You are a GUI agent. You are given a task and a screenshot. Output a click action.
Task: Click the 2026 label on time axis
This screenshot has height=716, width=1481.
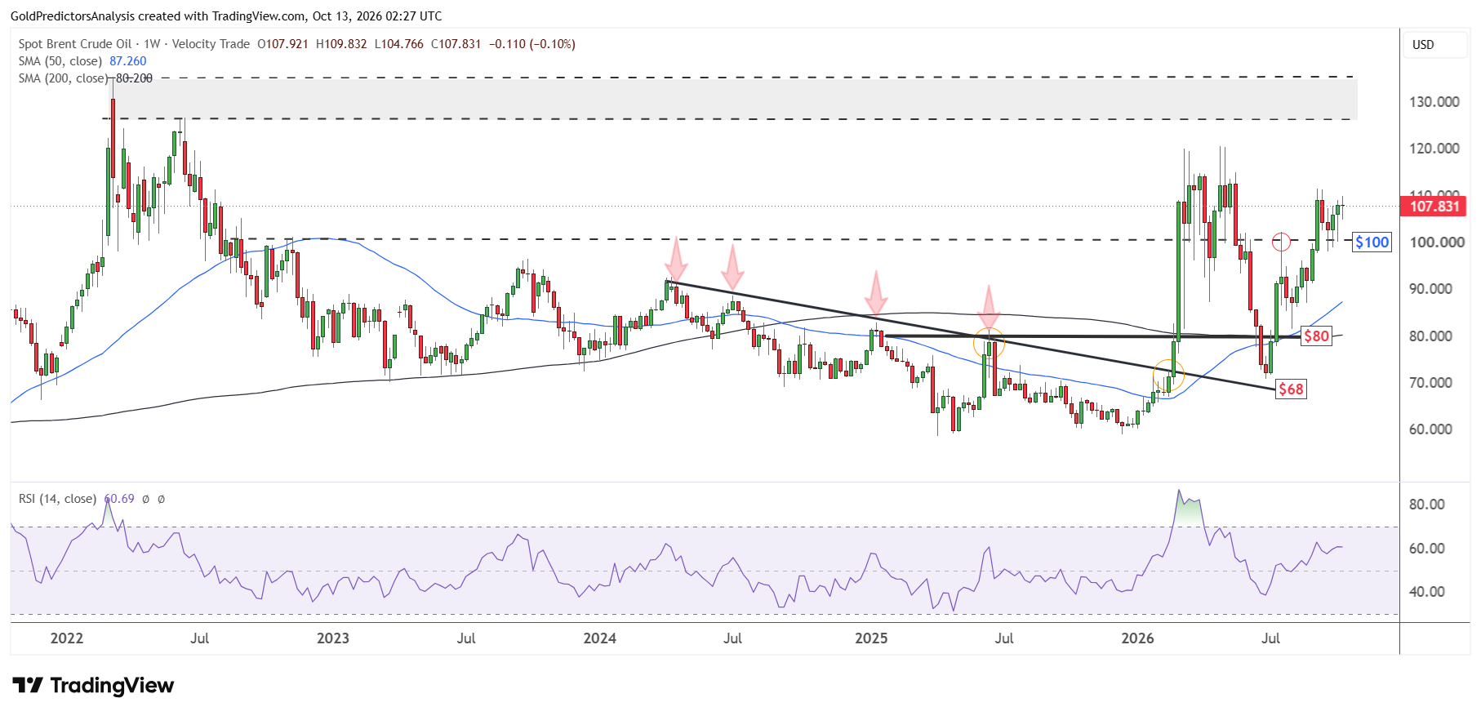coord(1137,638)
